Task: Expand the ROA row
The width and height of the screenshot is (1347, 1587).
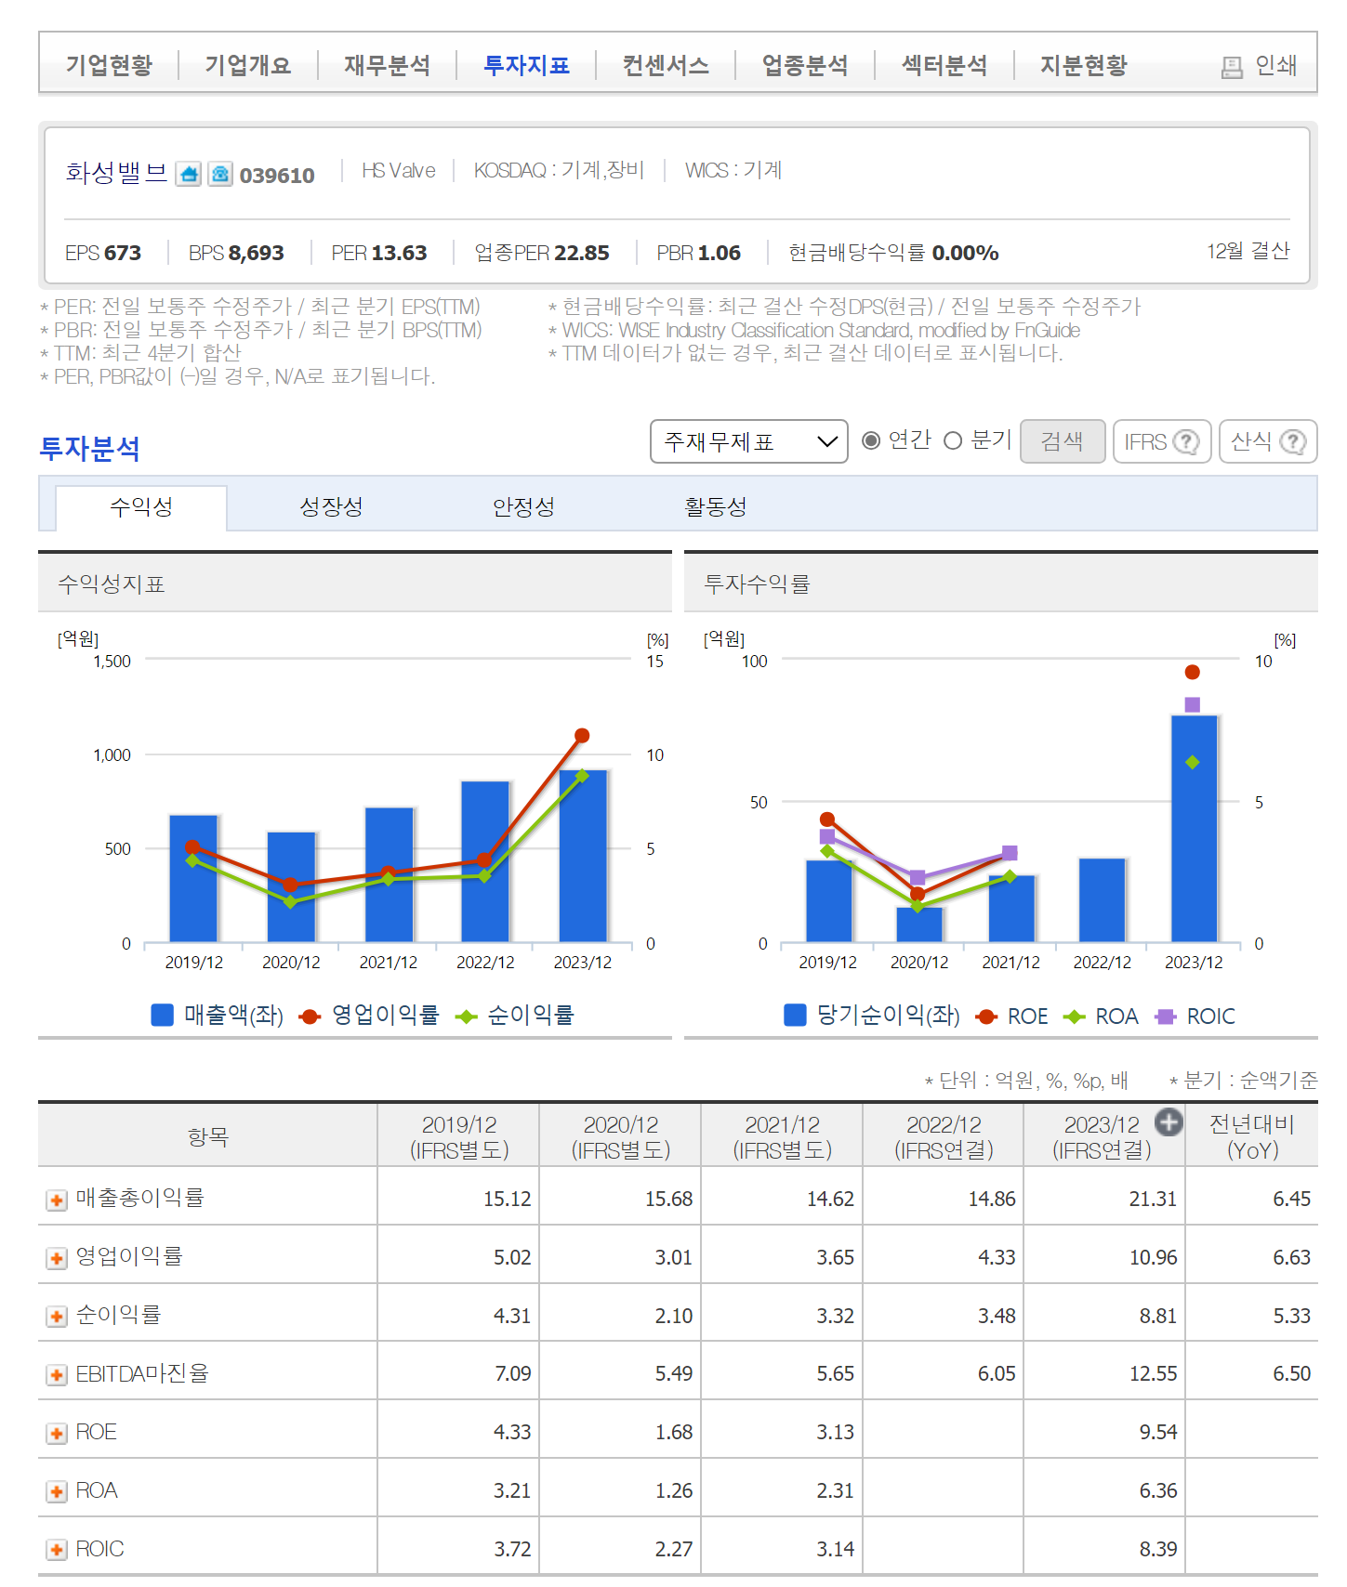Action: tap(57, 1492)
